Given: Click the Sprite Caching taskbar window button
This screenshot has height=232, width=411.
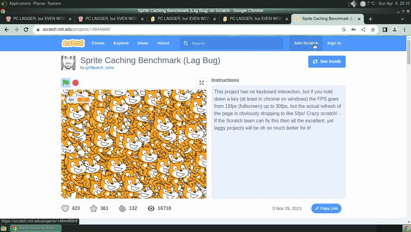Looking at the screenshot, I should click(x=36, y=228).
